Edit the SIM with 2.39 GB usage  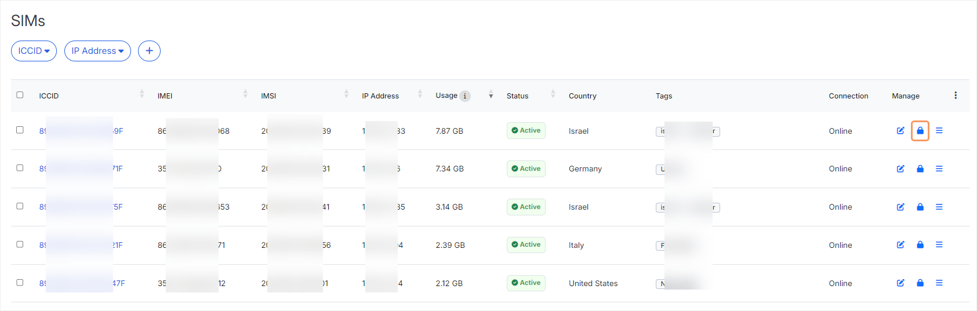pyautogui.click(x=900, y=245)
